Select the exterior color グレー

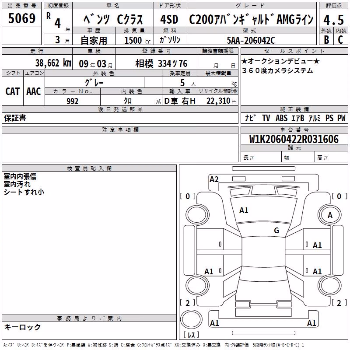94,83
